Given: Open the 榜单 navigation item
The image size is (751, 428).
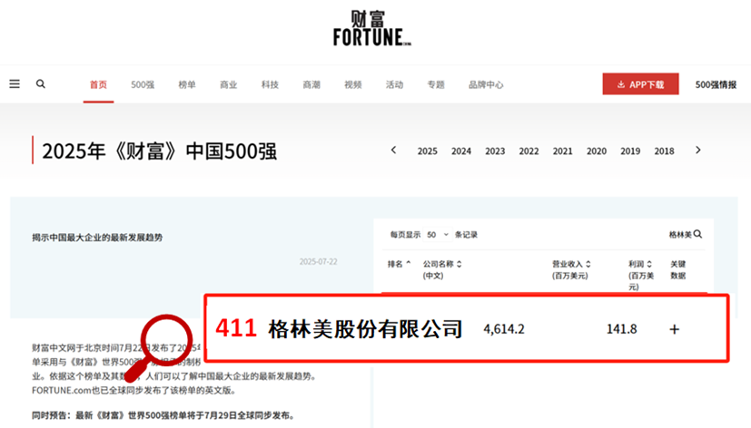Looking at the screenshot, I should [187, 84].
